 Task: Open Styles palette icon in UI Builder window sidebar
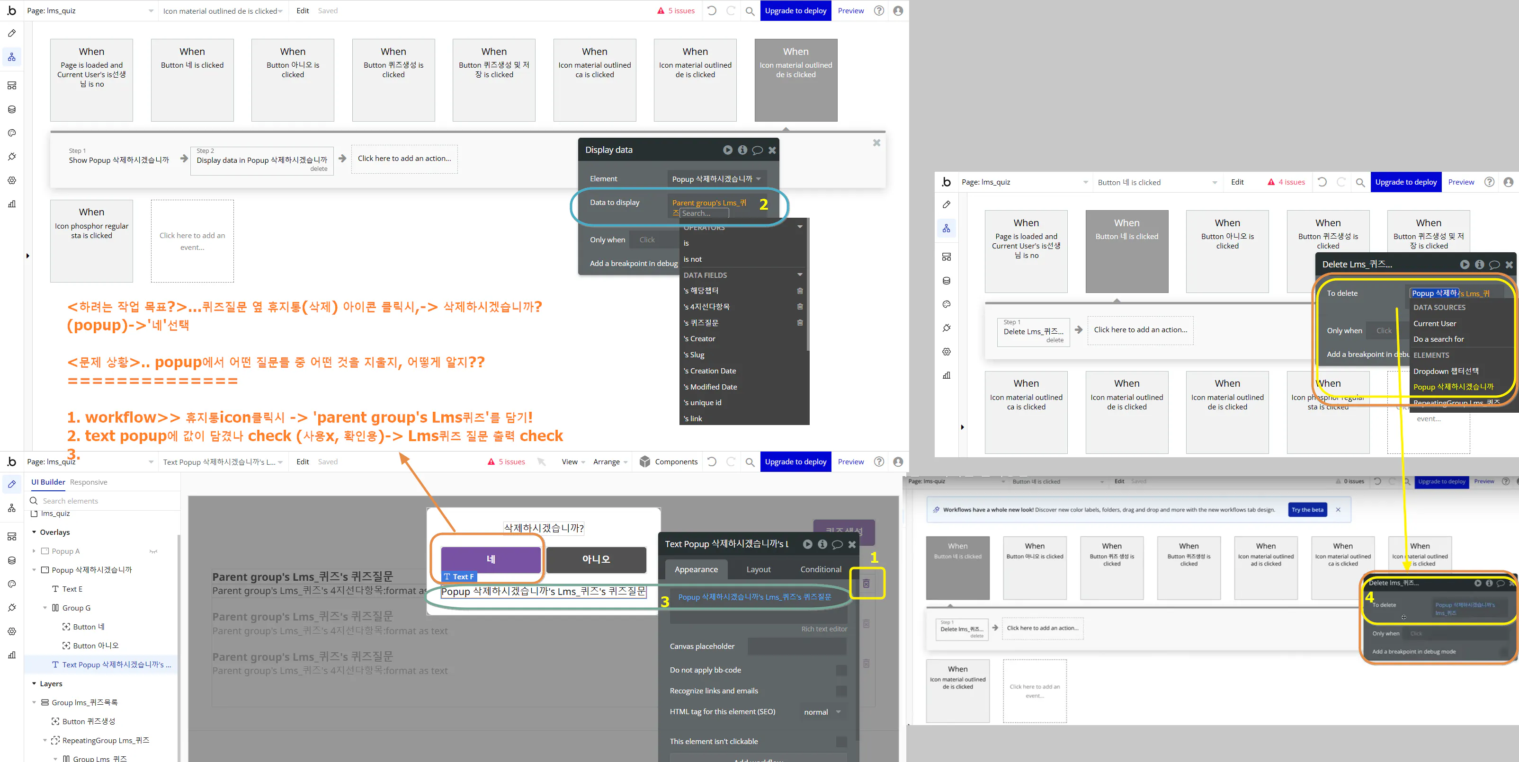(x=12, y=584)
